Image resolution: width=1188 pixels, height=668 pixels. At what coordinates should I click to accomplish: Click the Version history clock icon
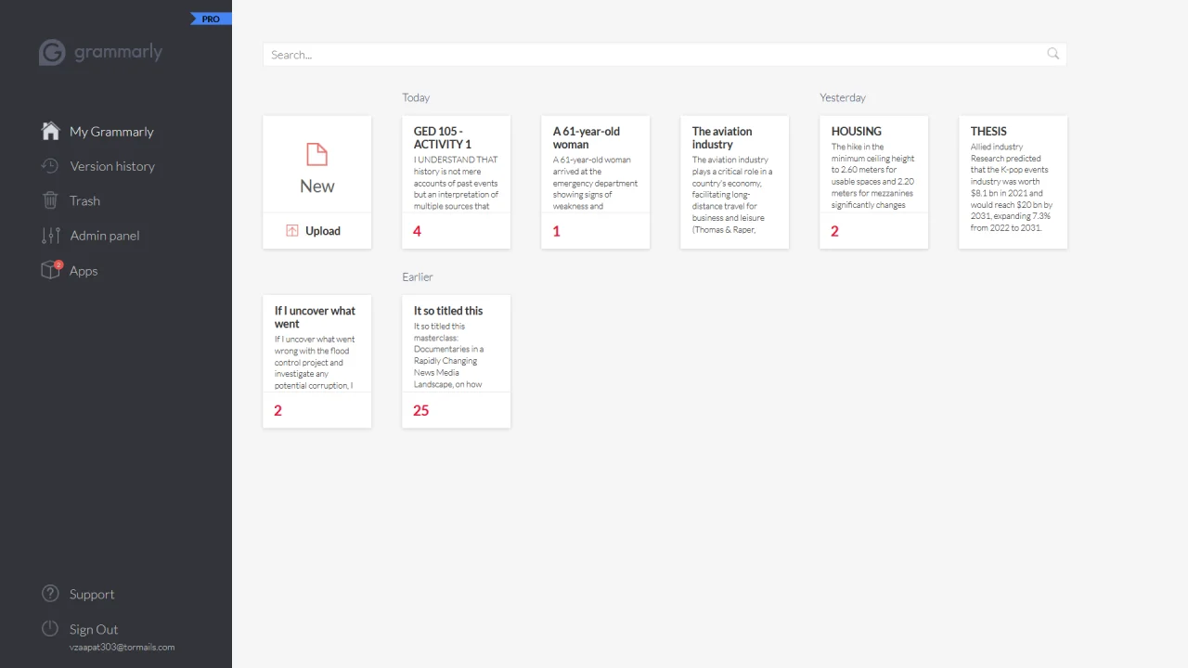coord(50,165)
